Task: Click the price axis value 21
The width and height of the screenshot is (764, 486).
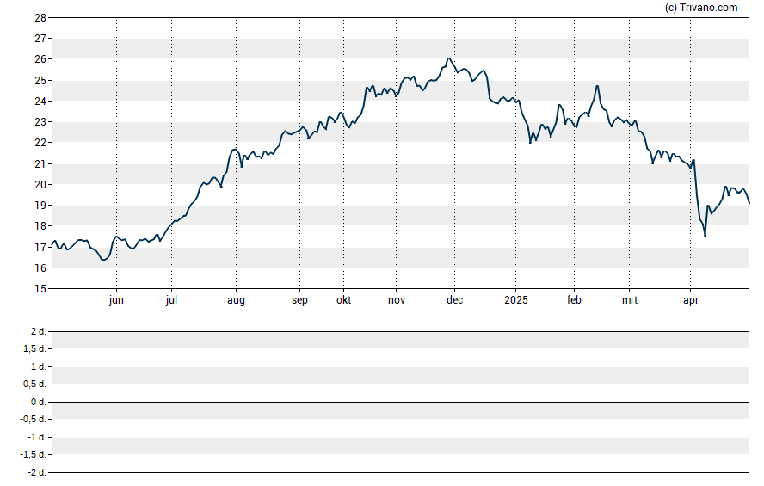Action: point(40,164)
